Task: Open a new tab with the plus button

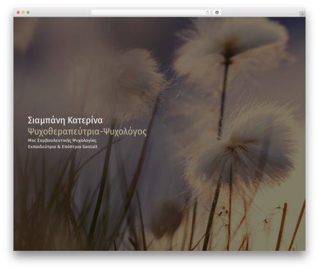Action: (302, 14)
